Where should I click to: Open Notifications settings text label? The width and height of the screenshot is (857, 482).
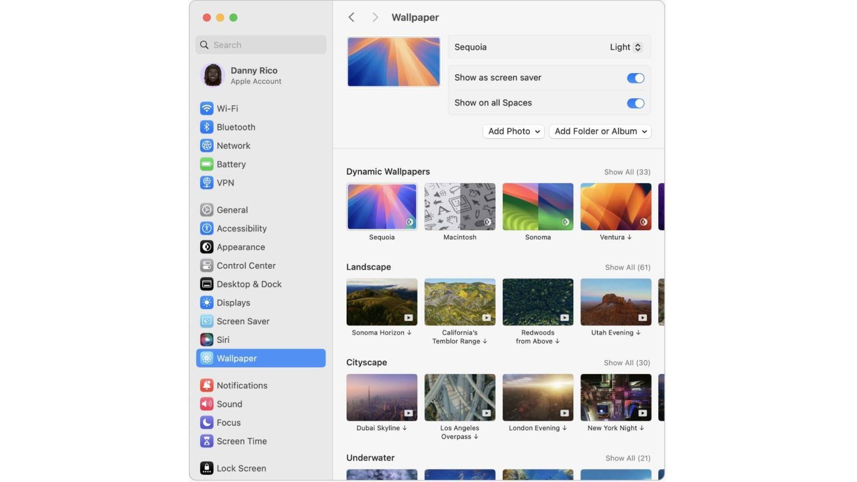click(x=242, y=385)
